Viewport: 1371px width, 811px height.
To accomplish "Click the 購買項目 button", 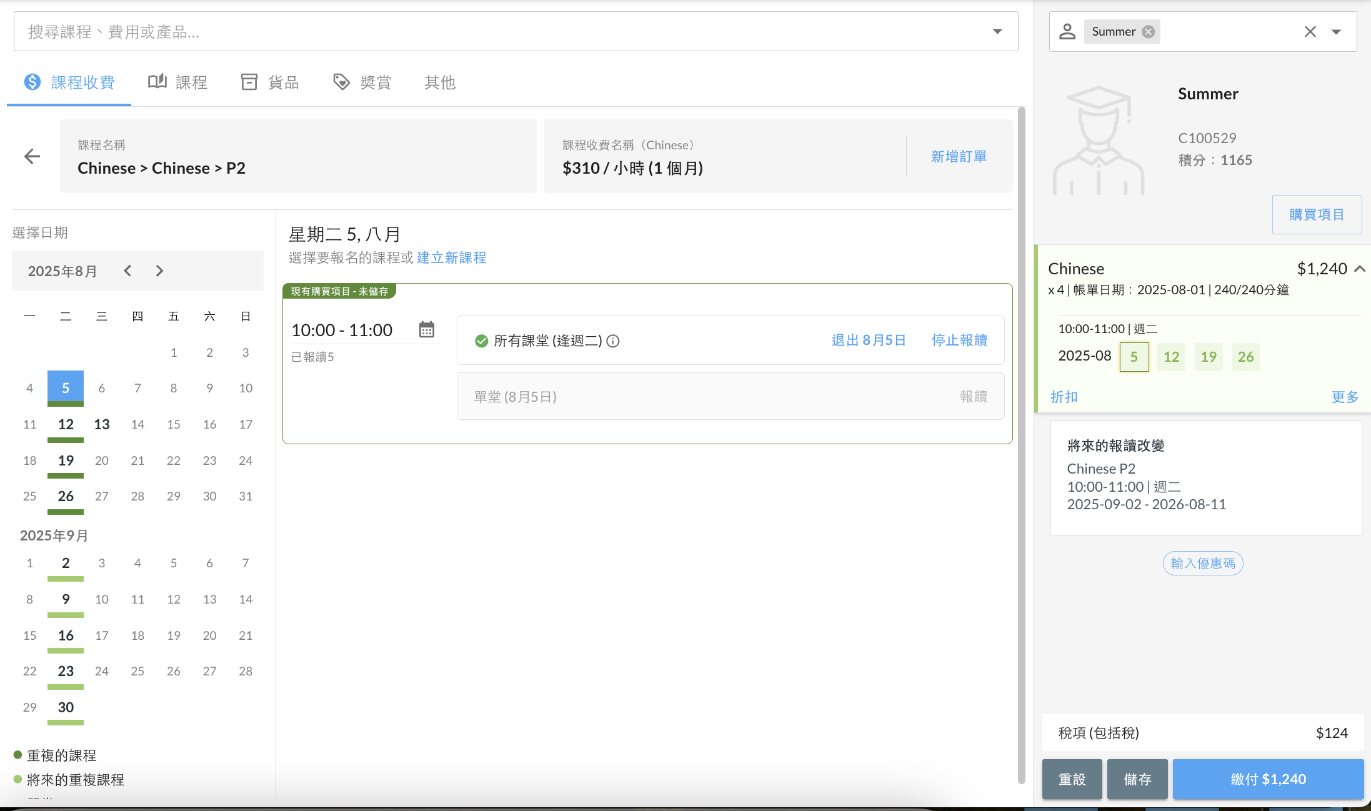I will click(1317, 214).
